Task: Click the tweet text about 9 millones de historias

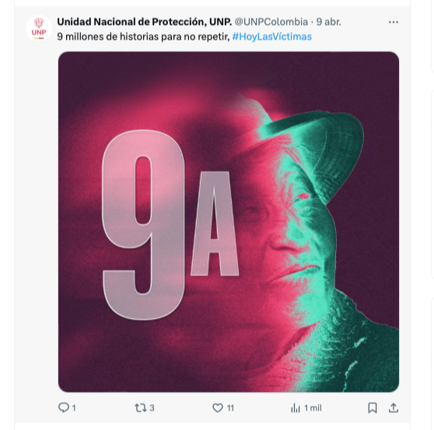Action: [143, 37]
